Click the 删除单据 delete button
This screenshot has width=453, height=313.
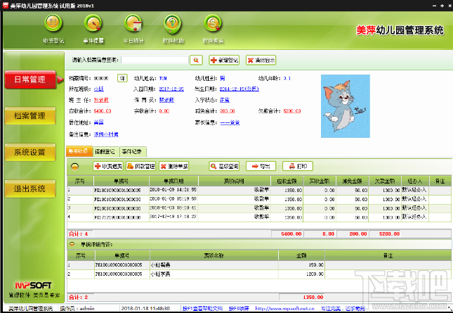click(x=174, y=166)
